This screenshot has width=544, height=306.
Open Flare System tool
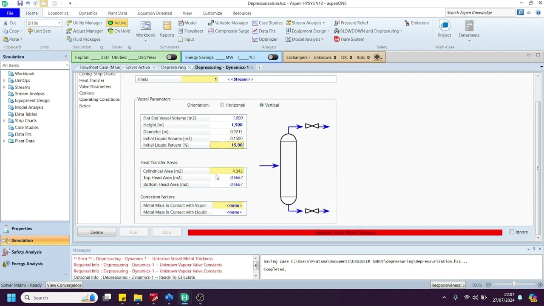[x=349, y=39]
